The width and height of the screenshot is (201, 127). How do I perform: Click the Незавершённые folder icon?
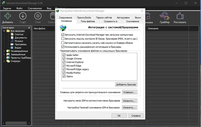pos(8,51)
